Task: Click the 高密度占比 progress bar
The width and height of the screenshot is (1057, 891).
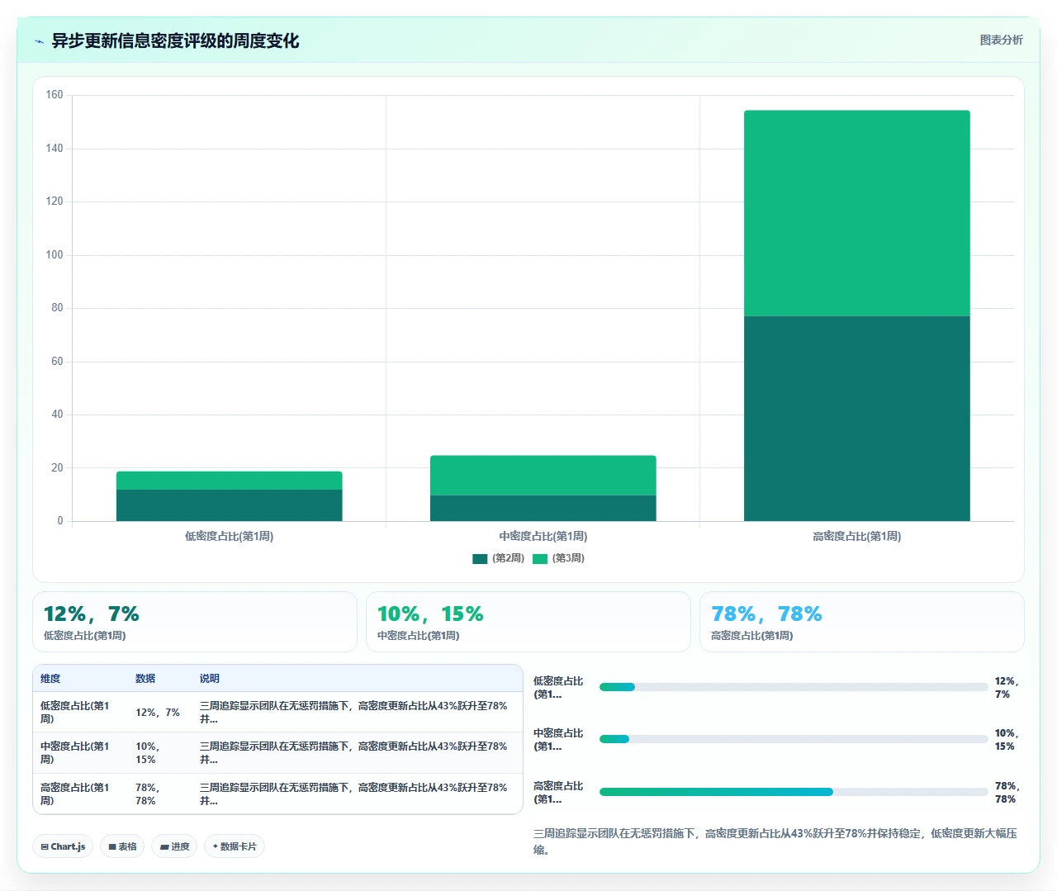Action: (x=794, y=792)
